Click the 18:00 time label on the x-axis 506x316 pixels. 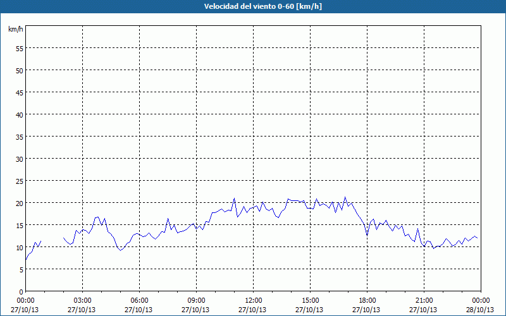pos(367,301)
